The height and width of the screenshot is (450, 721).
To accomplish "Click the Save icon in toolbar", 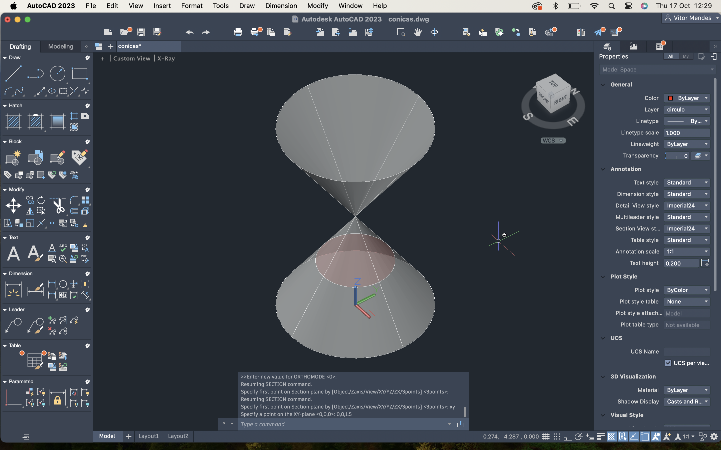I will pyautogui.click(x=141, y=32).
